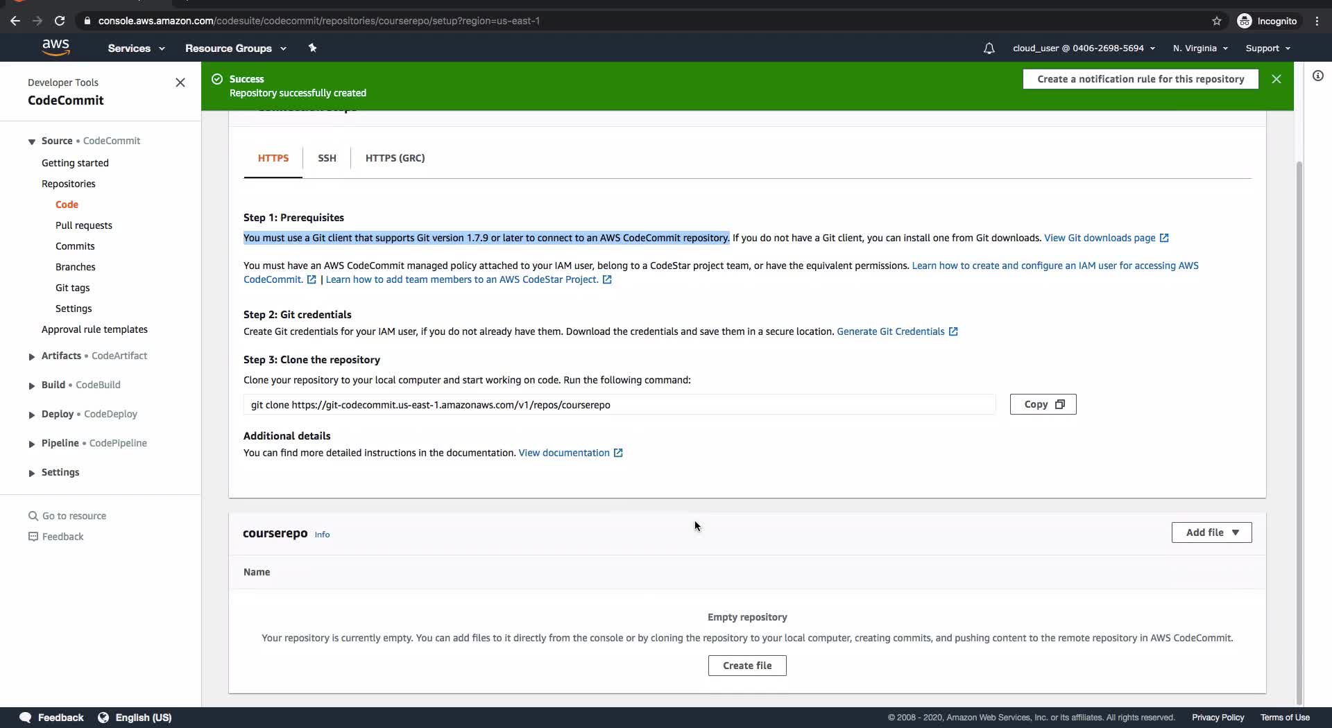Switch to the SSH tab
The height and width of the screenshot is (728, 1332).
327,158
